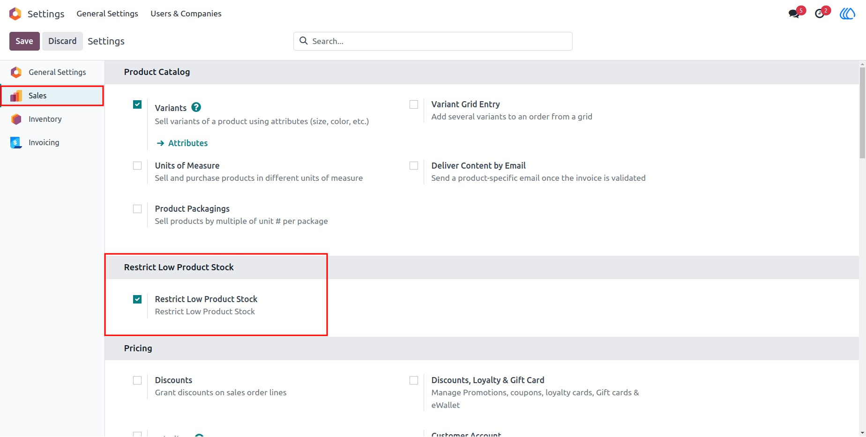This screenshot has width=866, height=437.
Task: Save the settings changes
Action: (x=24, y=41)
